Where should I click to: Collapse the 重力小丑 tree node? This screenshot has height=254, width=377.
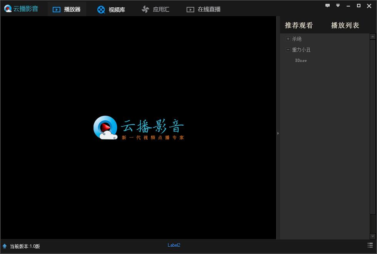[x=288, y=50]
